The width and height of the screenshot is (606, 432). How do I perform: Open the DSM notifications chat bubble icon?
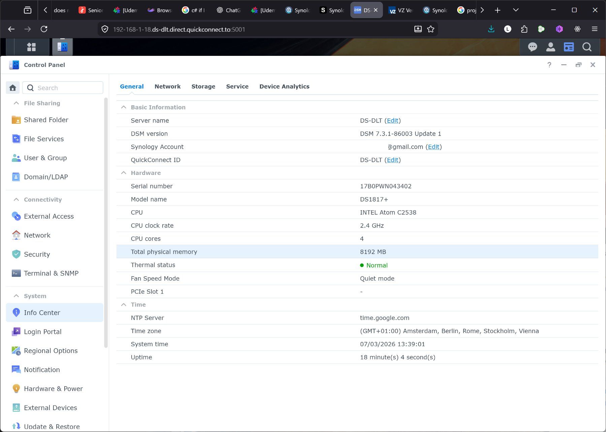[532, 47]
